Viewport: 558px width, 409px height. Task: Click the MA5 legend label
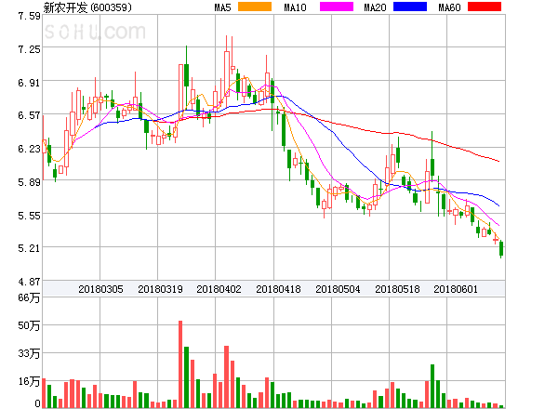[223, 7]
